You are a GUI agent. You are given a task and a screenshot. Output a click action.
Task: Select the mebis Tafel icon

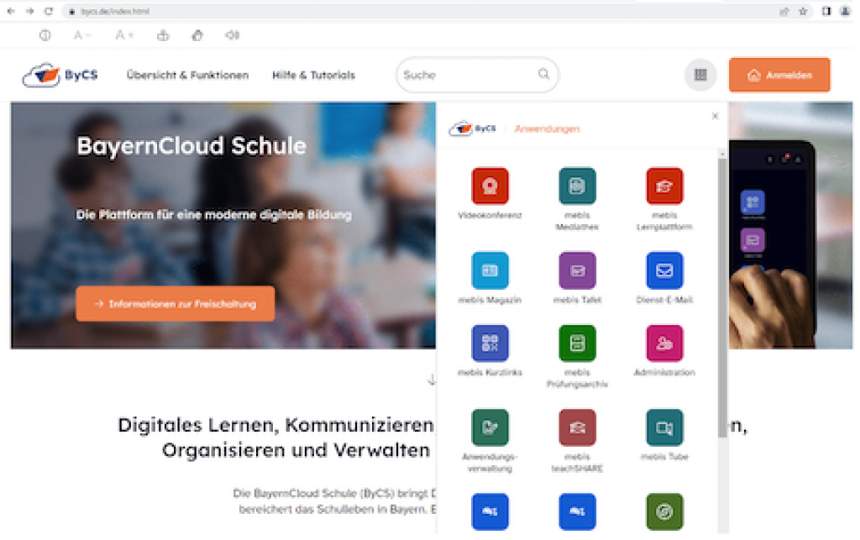coord(577,270)
